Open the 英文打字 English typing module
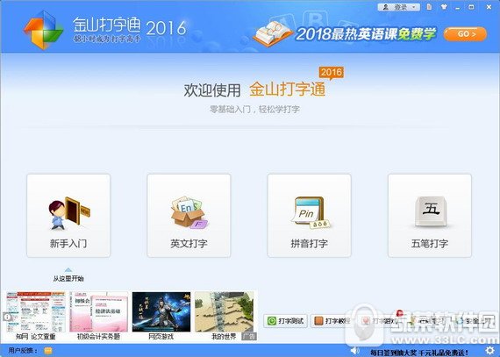 pyautogui.click(x=189, y=216)
